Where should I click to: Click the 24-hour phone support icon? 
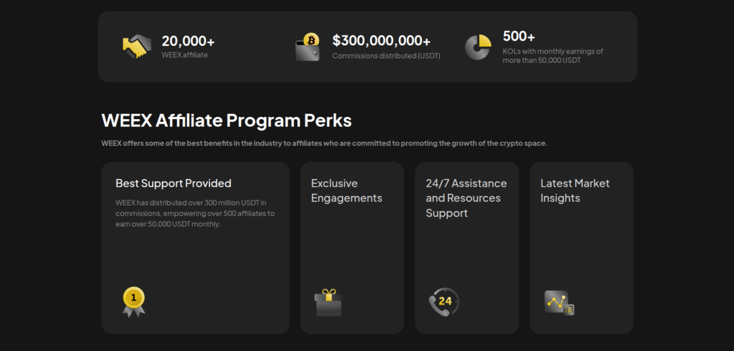[x=444, y=302]
